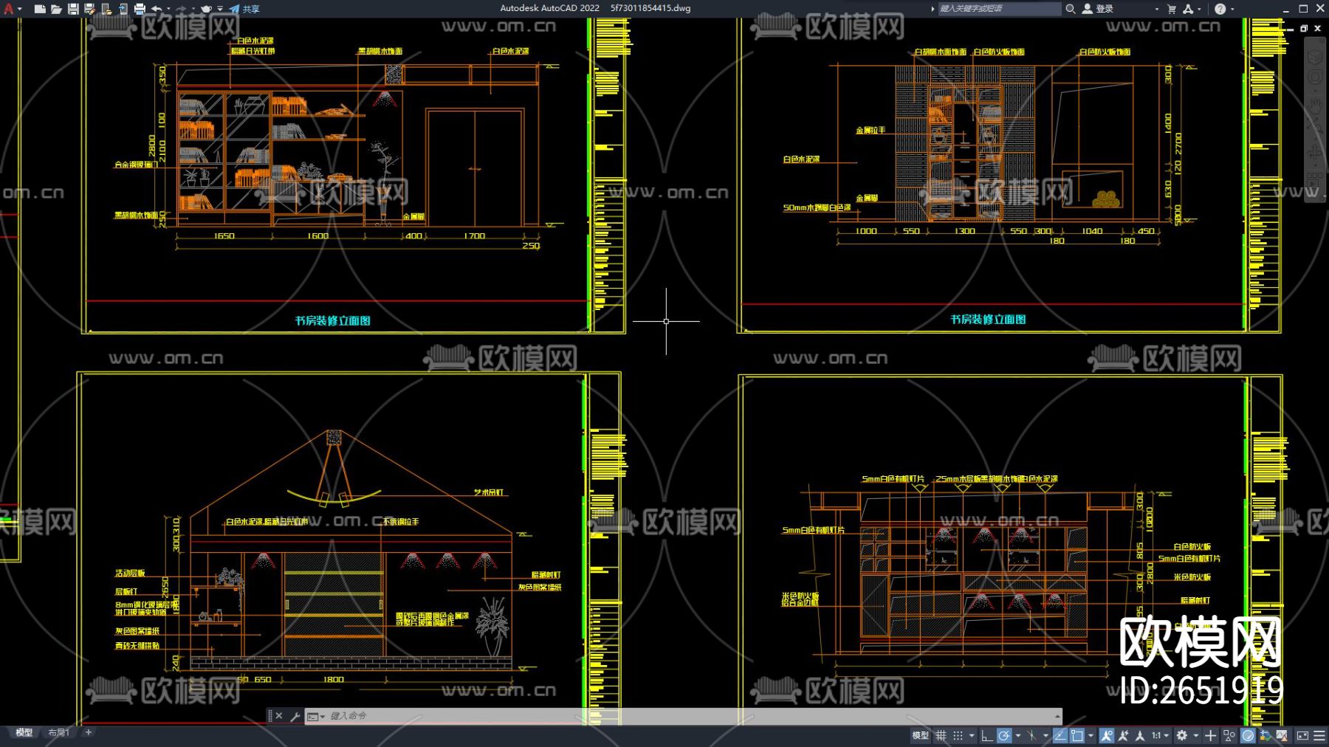
Task: Open the Autodesk App Store cart icon
Action: (x=1171, y=9)
